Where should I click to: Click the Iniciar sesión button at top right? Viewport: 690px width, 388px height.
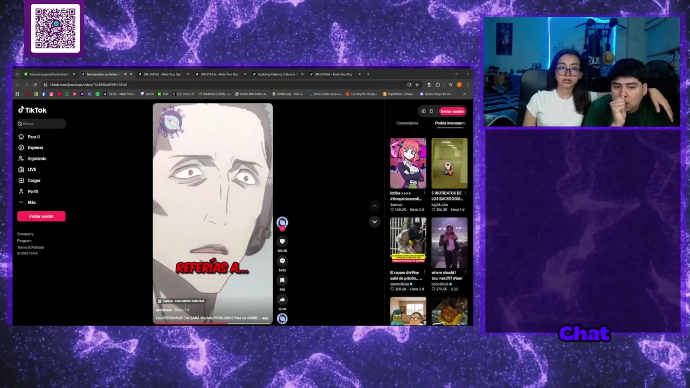[452, 111]
